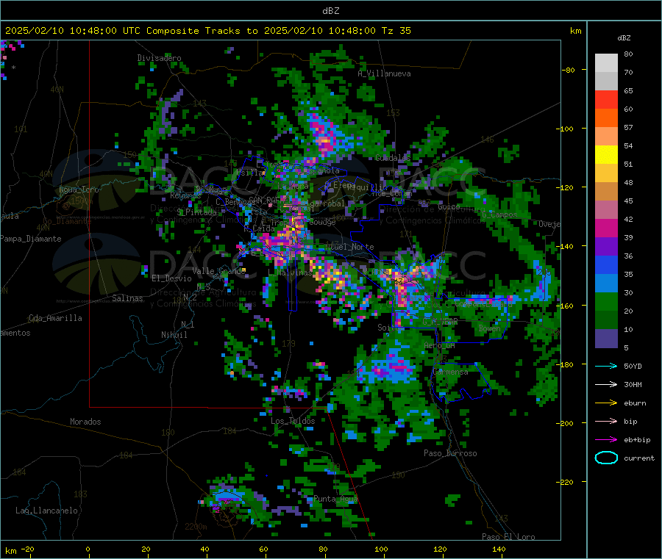The height and width of the screenshot is (559, 662).
Task: Select the green 20–30 dBZ swatch
Action: 606,301
